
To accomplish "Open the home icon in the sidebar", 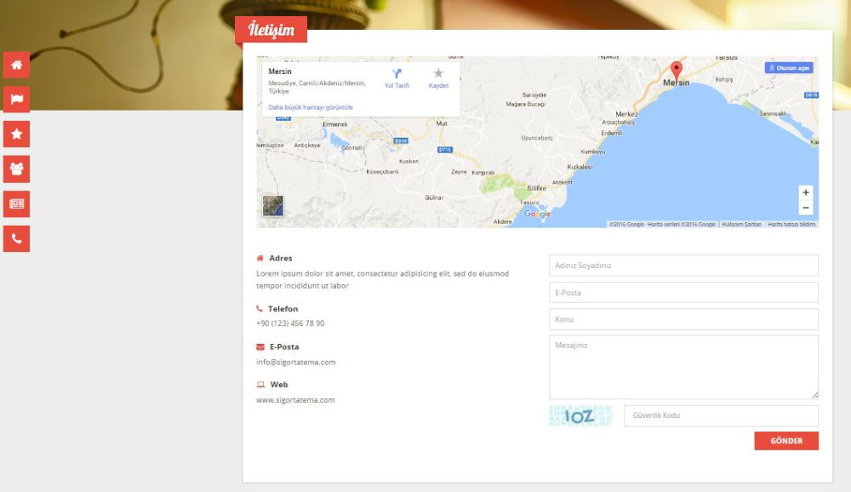I will coord(16,66).
